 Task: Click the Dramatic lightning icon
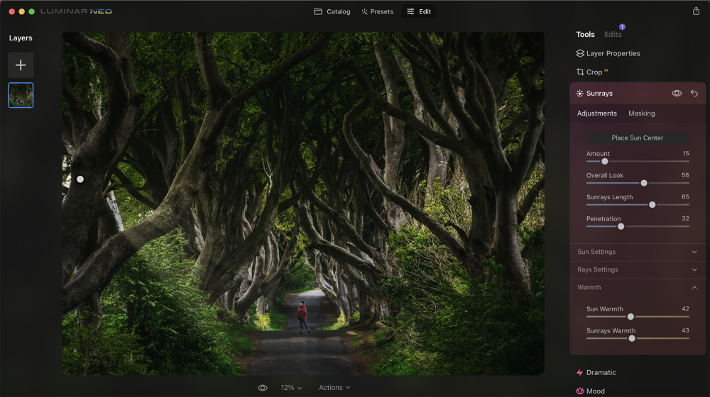click(x=579, y=373)
